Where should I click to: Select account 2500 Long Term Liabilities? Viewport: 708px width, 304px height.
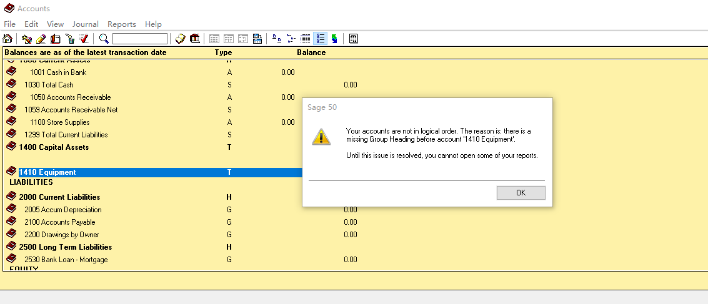click(66, 247)
